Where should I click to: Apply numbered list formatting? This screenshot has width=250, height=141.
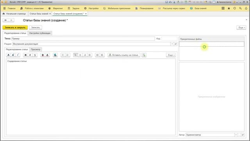coord(68,55)
